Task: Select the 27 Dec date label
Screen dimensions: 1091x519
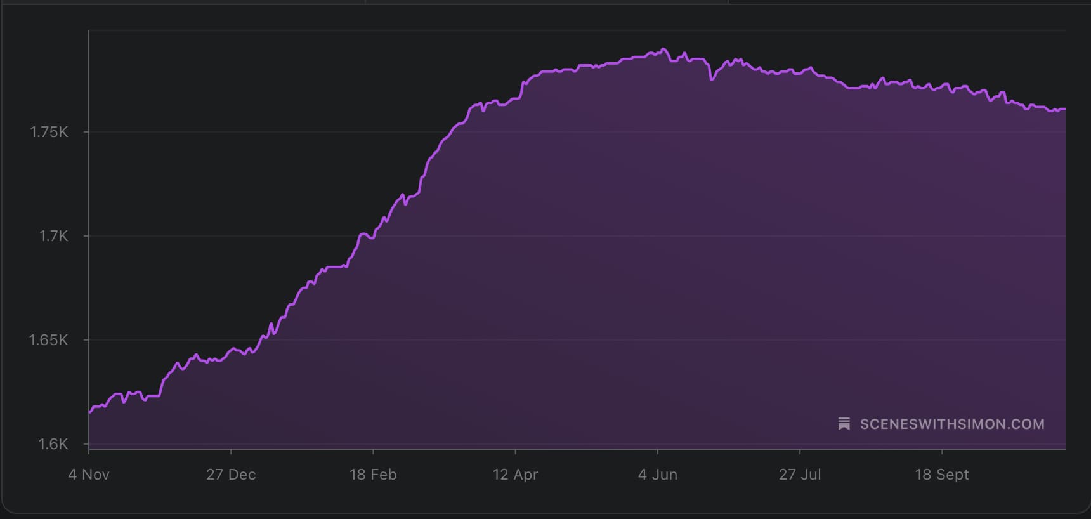Action: click(231, 475)
